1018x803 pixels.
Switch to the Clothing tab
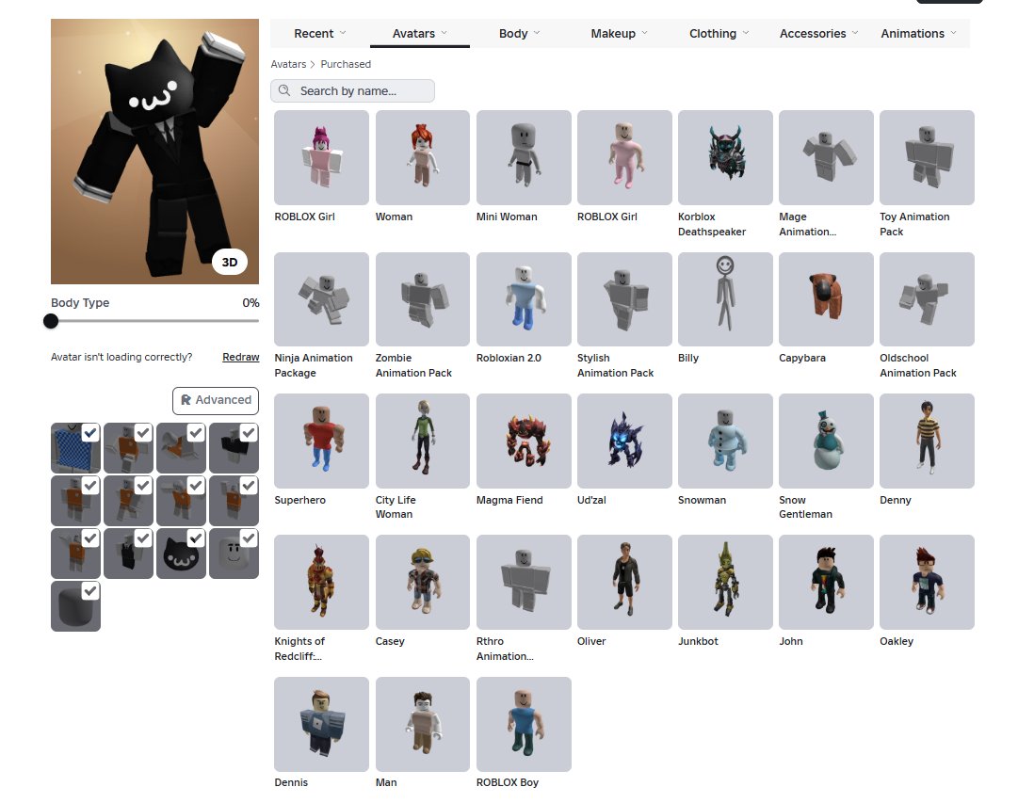tap(712, 33)
